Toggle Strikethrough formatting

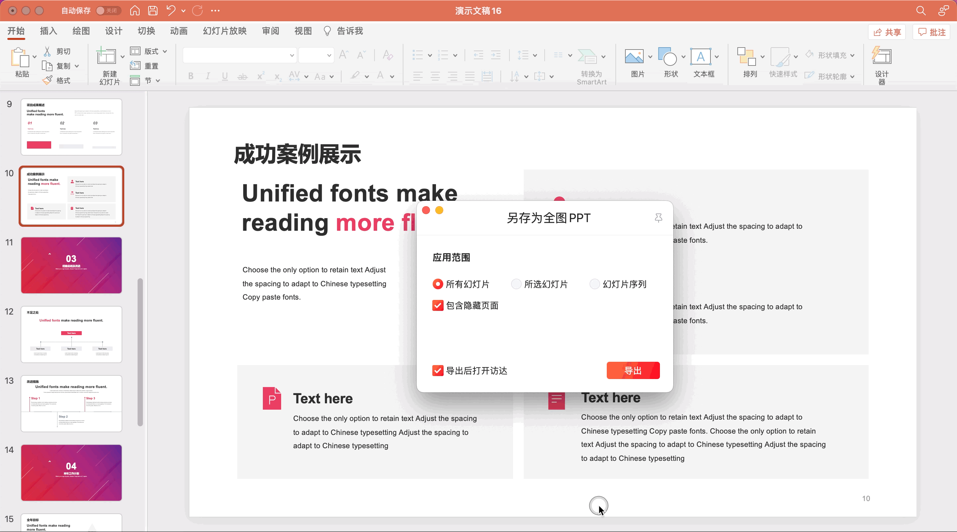point(242,76)
